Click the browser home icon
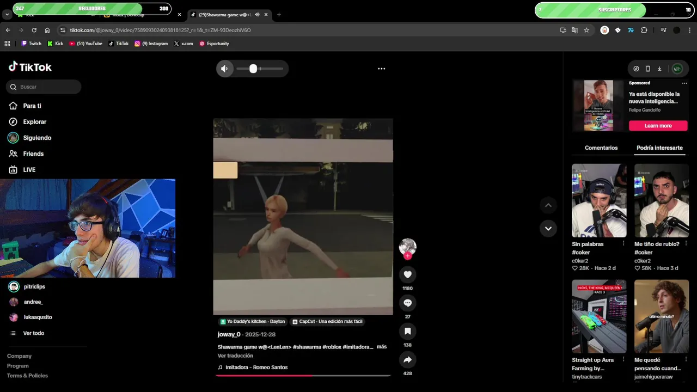Screen dimensions: 697x392 tap(47, 30)
